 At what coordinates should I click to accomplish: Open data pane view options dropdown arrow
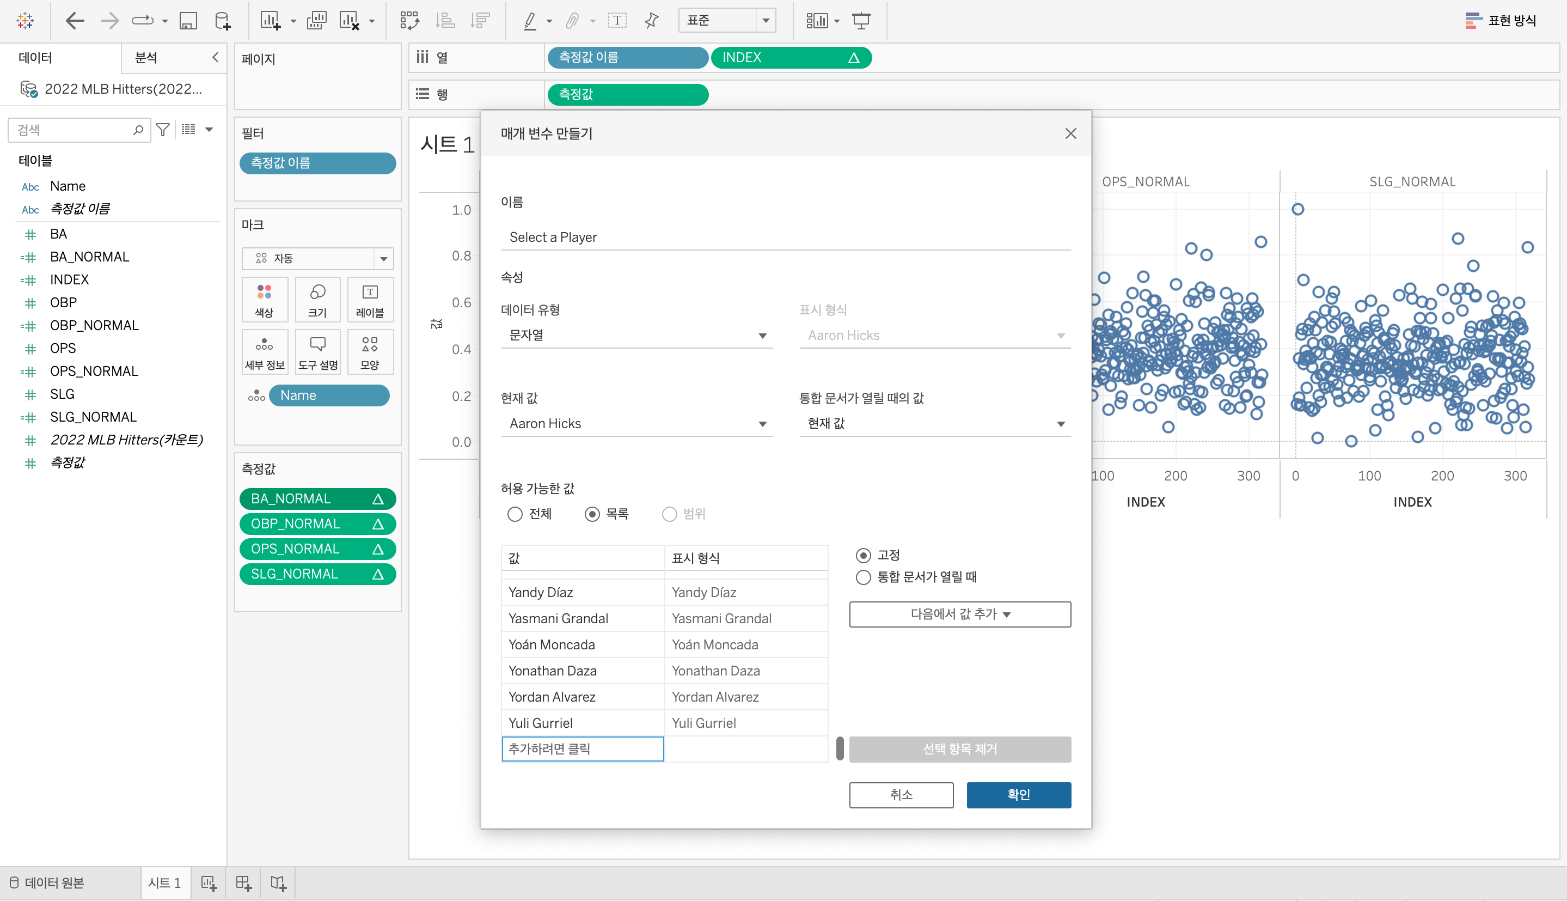[209, 130]
